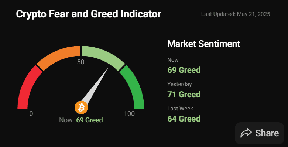This screenshot has height=147, width=288.
Task: Click the Share arrow icon
Action: click(x=246, y=133)
